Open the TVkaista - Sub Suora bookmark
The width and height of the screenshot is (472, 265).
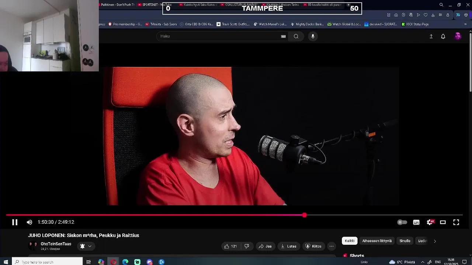[x=161, y=24]
